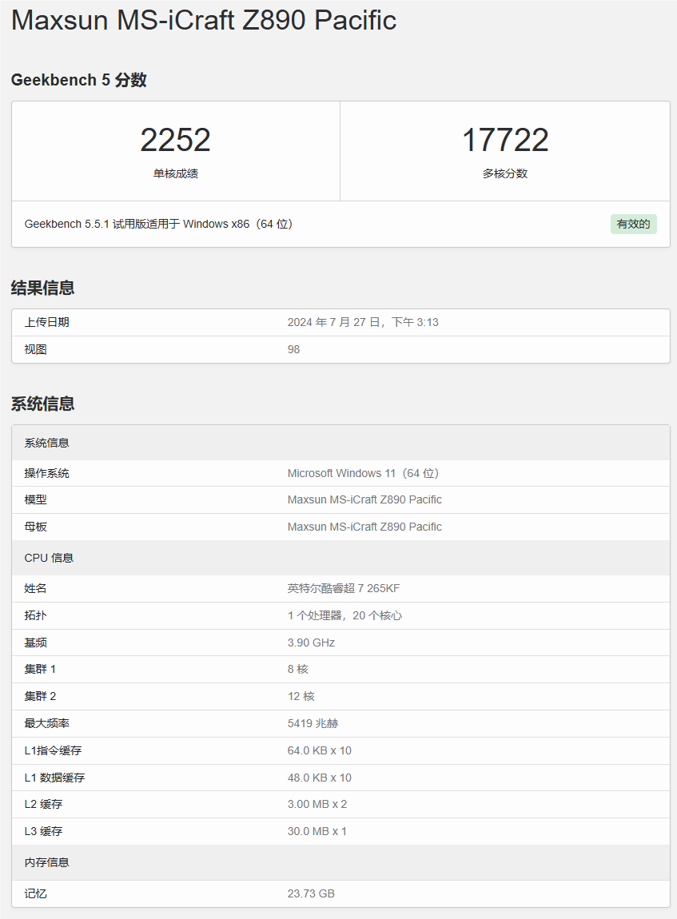Click the "上传日期" row label
The height and width of the screenshot is (919, 677).
pos(47,322)
